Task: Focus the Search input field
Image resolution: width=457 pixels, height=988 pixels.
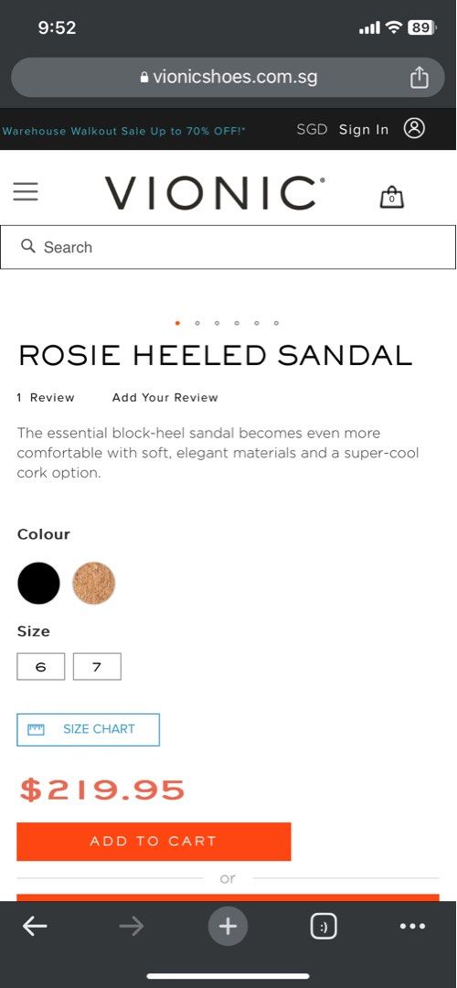Action: [x=228, y=247]
